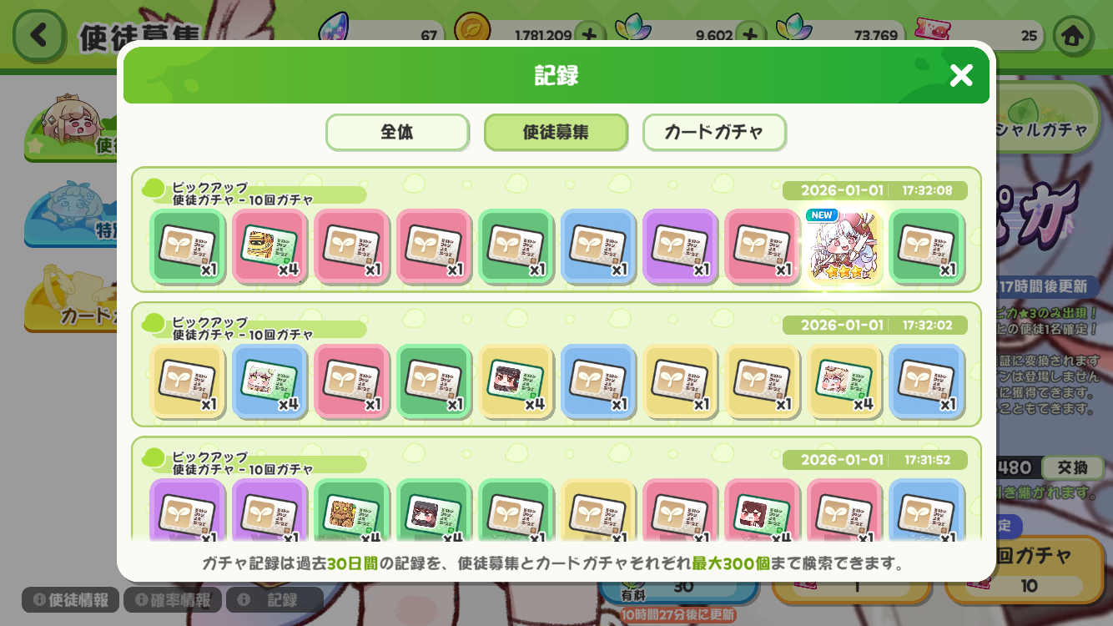The height and width of the screenshot is (626, 1113).
Task: Close the 記録 dialog with X
Action: [961, 76]
